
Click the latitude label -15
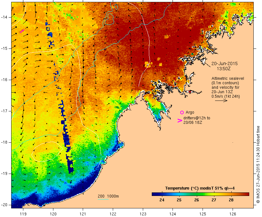4,49
